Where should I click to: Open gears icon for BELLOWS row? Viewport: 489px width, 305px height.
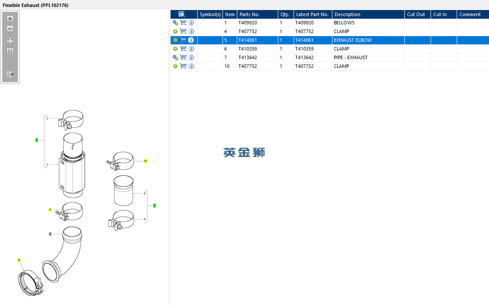point(175,23)
